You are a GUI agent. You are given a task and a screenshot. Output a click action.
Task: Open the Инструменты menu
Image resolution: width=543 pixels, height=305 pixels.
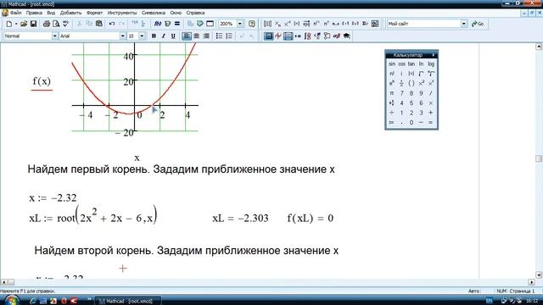(122, 13)
